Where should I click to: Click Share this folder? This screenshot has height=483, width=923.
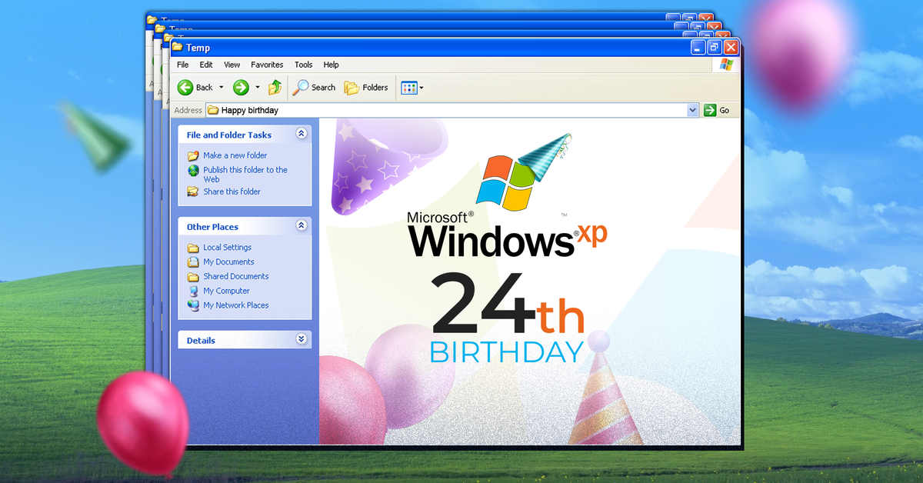coord(231,192)
